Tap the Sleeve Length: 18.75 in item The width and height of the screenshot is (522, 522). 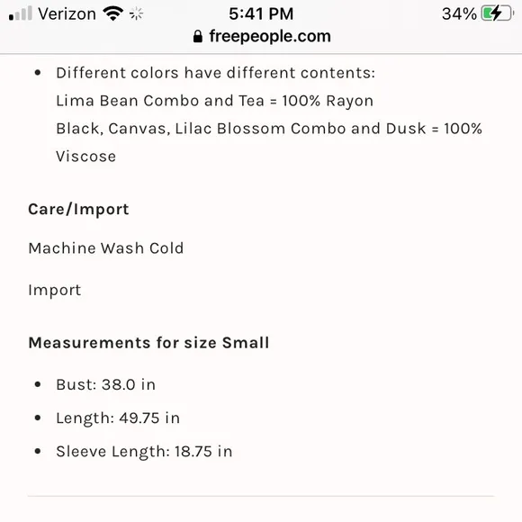144,452
